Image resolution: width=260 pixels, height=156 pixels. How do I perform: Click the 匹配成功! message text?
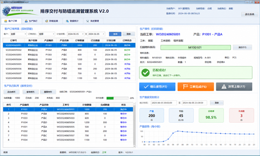[x=159, y=70]
